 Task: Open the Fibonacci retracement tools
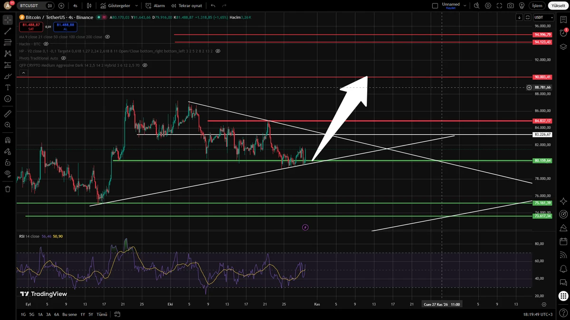(x=8, y=43)
